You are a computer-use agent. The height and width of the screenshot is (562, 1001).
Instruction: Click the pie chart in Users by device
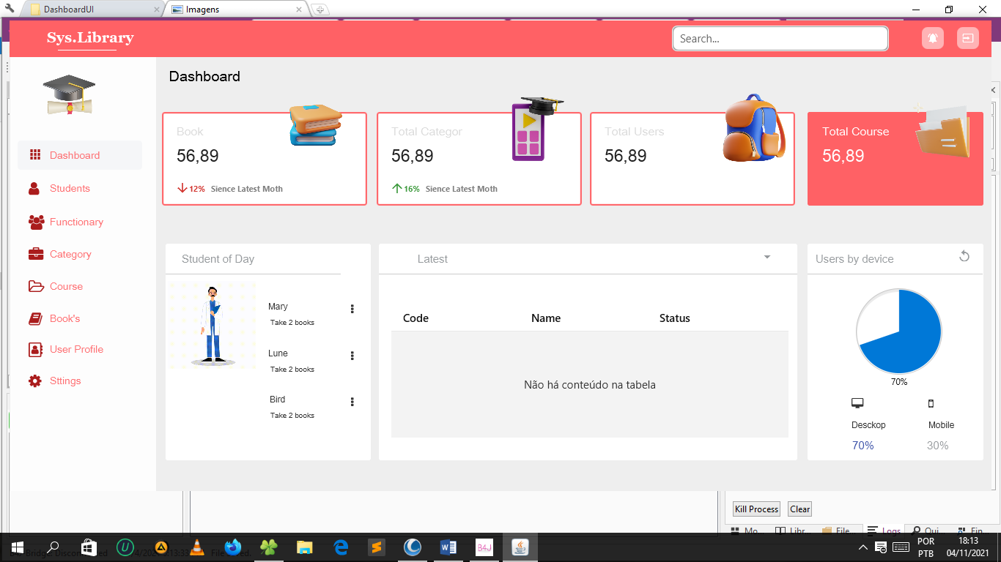(899, 331)
